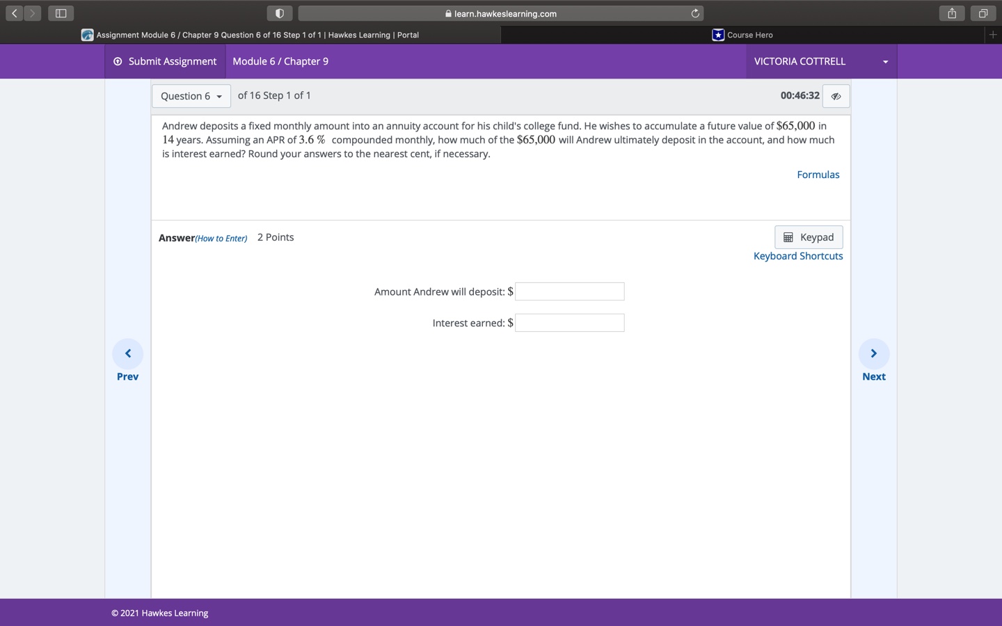Expand the VICTORIA COTTRELL account menu

820,61
